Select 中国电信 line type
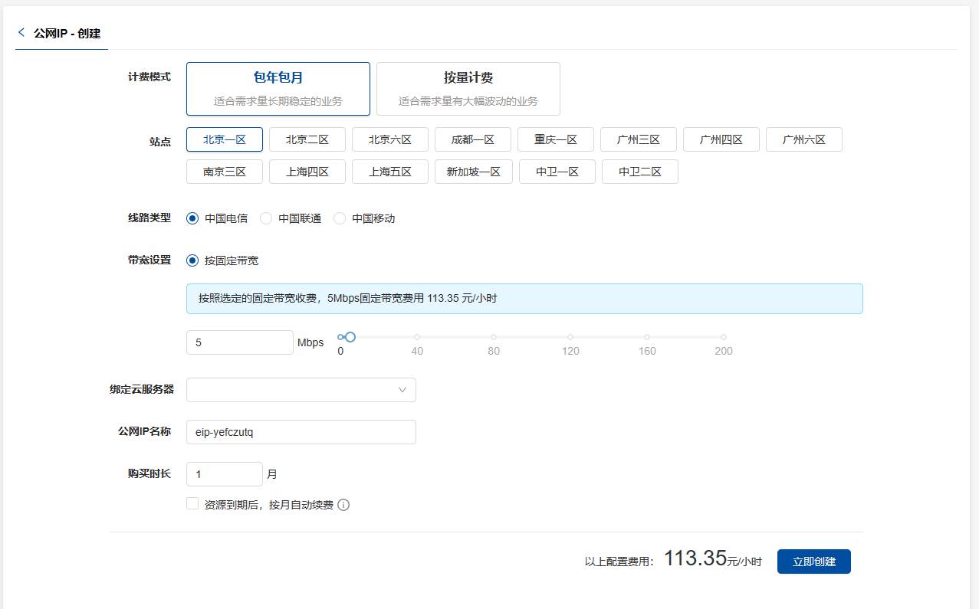 coord(192,218)
